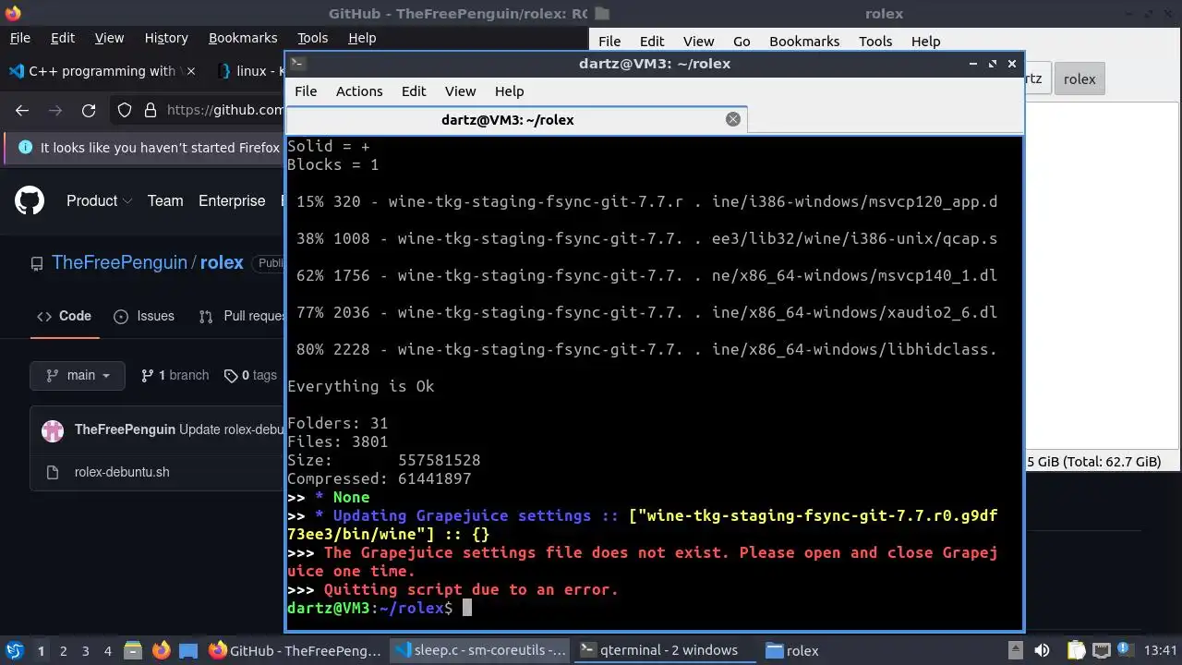Switch to the rolex file manager taskbar entry
The height and width of the screenshot is (665, 1182).
point(792,650)
